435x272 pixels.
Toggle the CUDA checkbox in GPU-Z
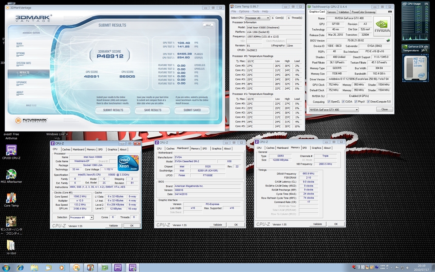[343, 102]
